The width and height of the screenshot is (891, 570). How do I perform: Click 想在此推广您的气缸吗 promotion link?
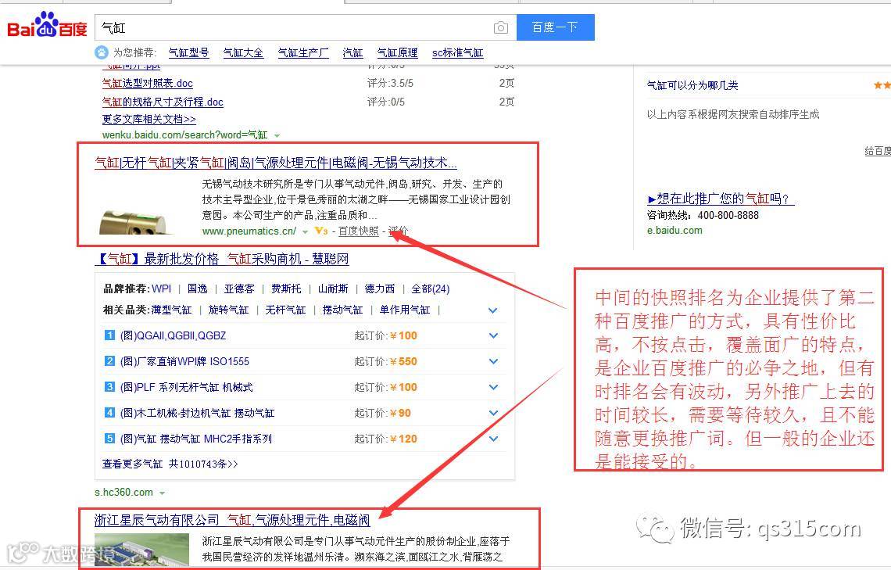click(x=721, y=199)
